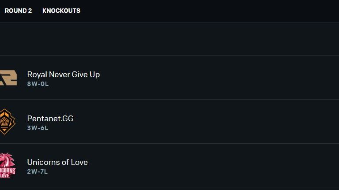Click the 8W-0L record text
Screen dimensions: 339x190
38,84
